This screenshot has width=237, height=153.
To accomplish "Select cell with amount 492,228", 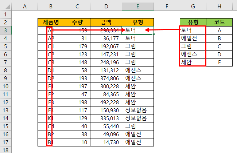I will 106,102.
